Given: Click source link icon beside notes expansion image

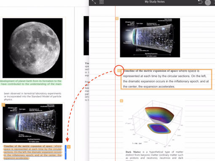Looking at the screenshot, I should [117, 19].
